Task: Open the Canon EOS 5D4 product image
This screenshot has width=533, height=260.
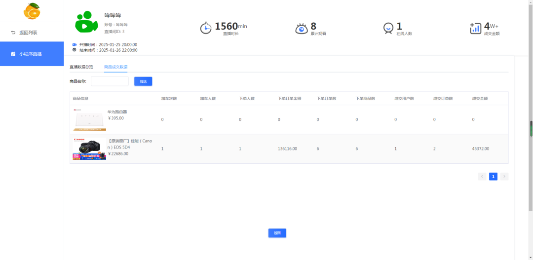Action: tap(89, 149)
